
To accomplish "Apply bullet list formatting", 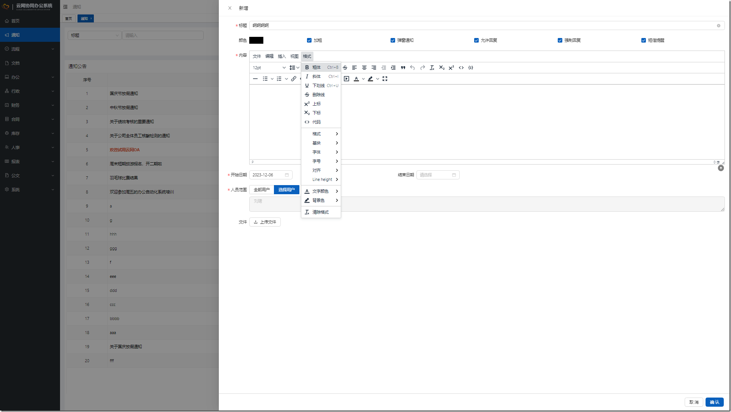I will (265, 79).
